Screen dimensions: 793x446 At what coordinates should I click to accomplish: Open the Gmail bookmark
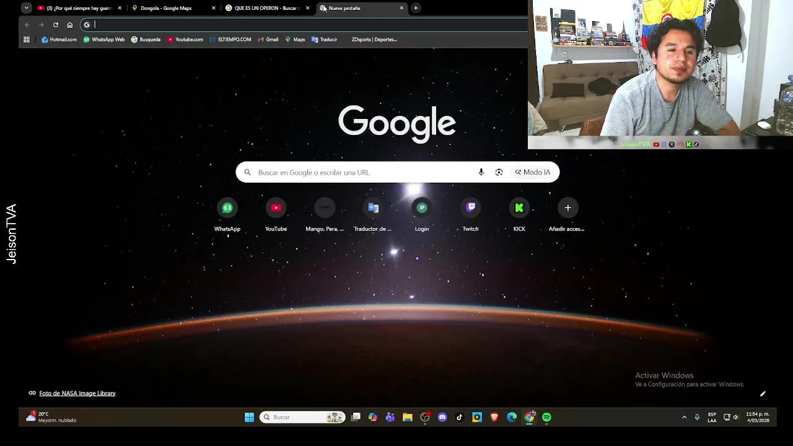point(268,40)
